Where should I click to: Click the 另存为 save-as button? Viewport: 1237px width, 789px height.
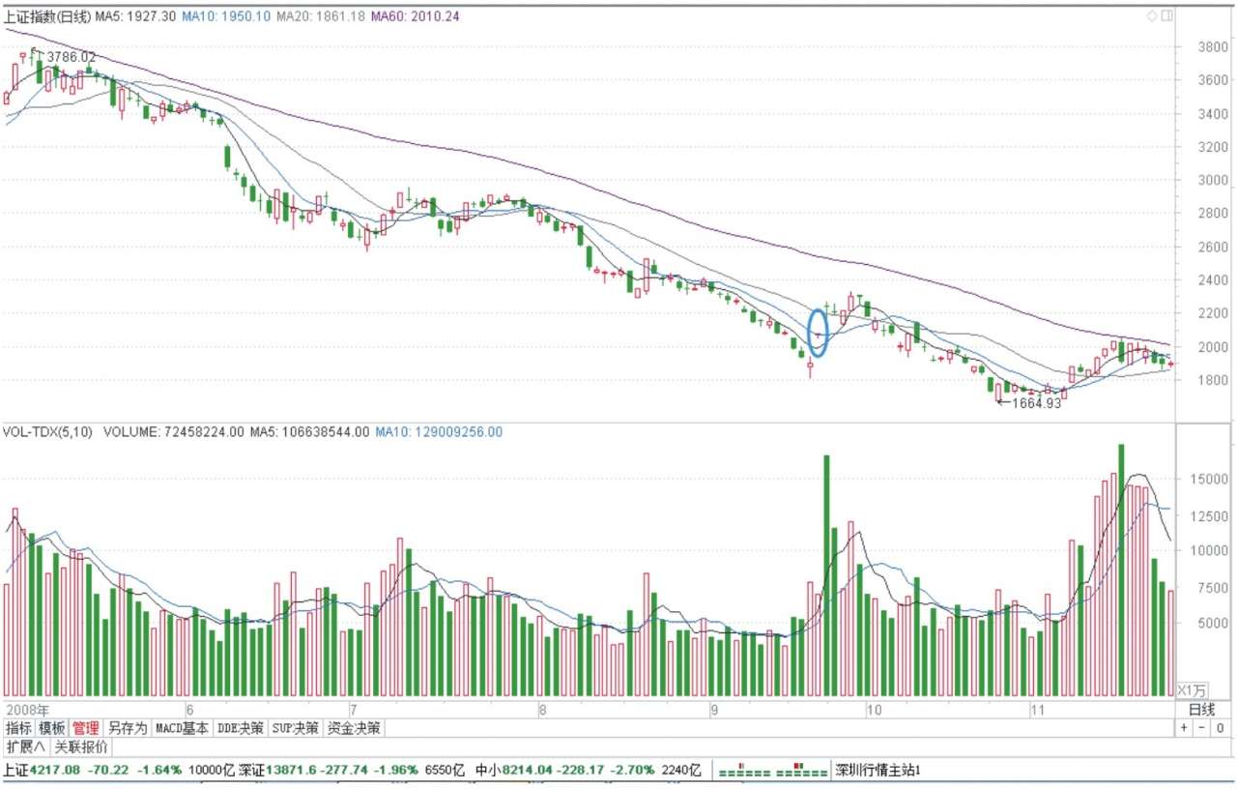[127, 728]
